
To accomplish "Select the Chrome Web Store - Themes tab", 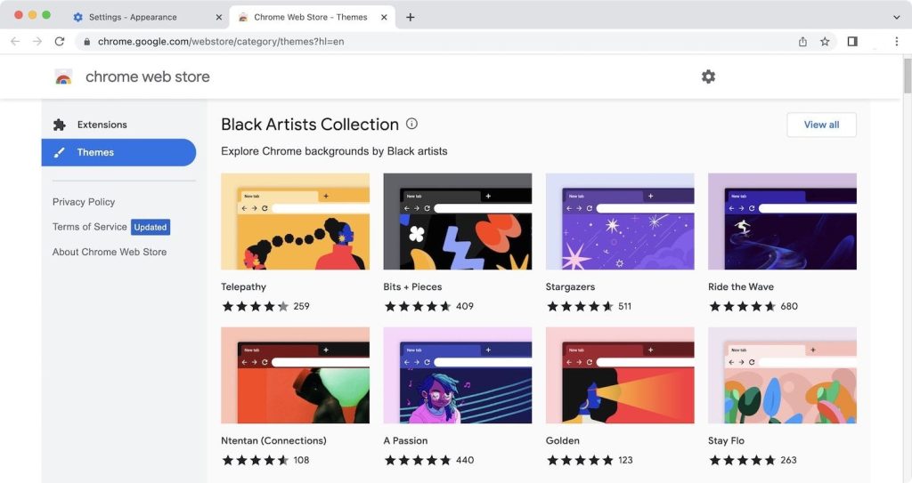I will 311,18.
